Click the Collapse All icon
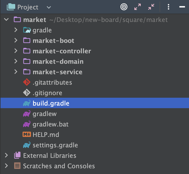 pos(151,7)
